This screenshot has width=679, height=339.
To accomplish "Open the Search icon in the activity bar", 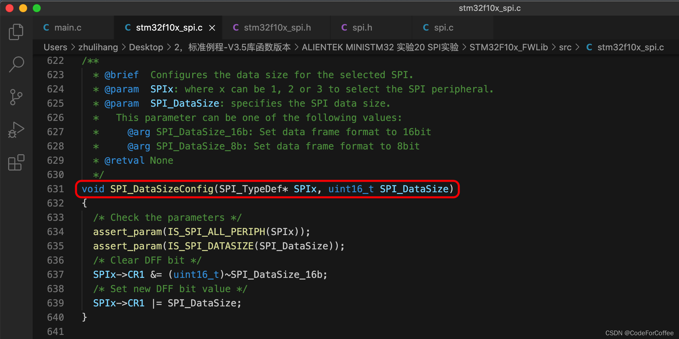I will coord(16,64).
